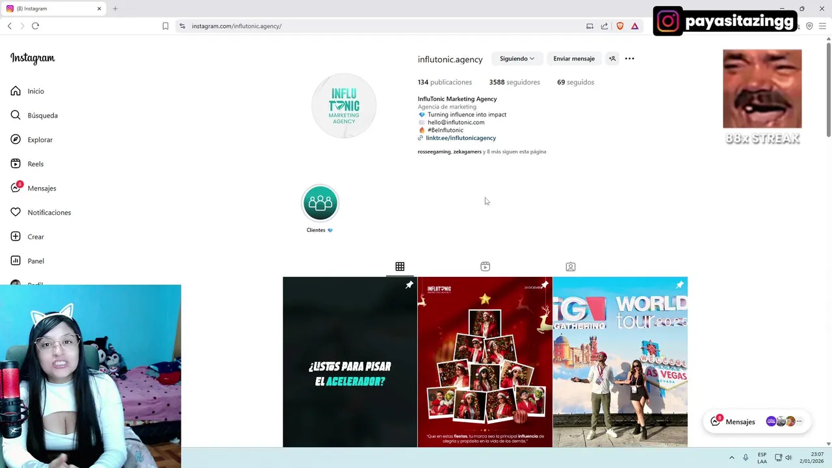
Task: Open the floating Mensajes button
Action: click(756, 421)
